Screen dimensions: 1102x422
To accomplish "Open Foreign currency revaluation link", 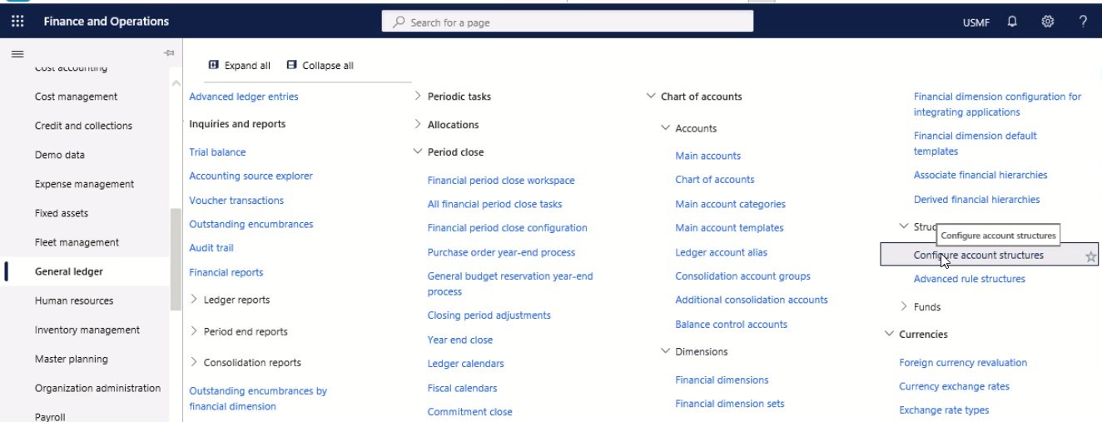I will point(963,363).
